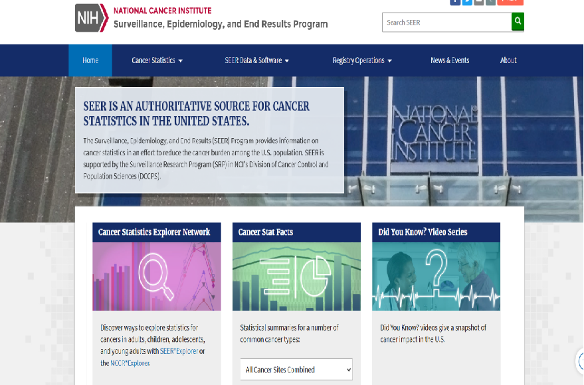Expand the Cancer Statistics menu arrow
Screen dimensions: 584x385
[181, 61]
